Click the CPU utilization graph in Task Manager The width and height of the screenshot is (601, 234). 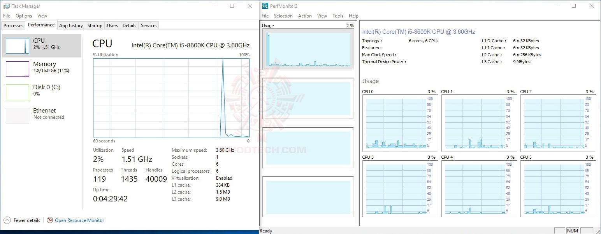pyautogui.click(x=171, y=98)
